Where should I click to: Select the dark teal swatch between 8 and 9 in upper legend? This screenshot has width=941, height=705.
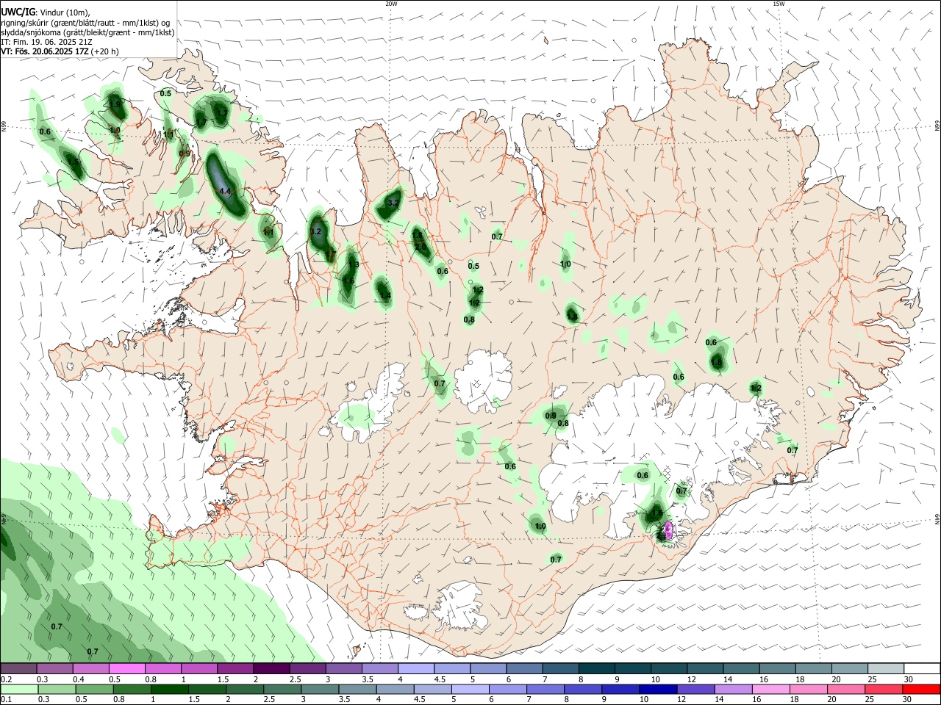[x=597, y=668]
